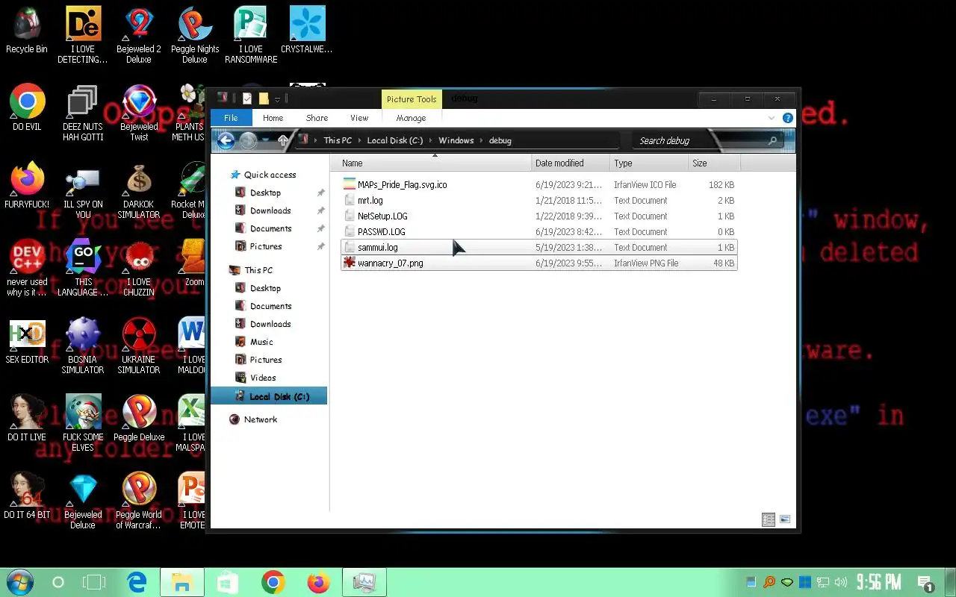Open the File menu tab
The image size is (956, 597).
[x=231, y=118]
